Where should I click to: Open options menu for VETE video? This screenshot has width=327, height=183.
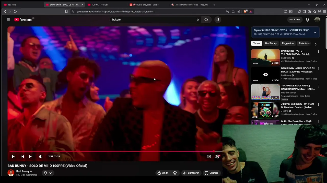click(x=318, y=51)
